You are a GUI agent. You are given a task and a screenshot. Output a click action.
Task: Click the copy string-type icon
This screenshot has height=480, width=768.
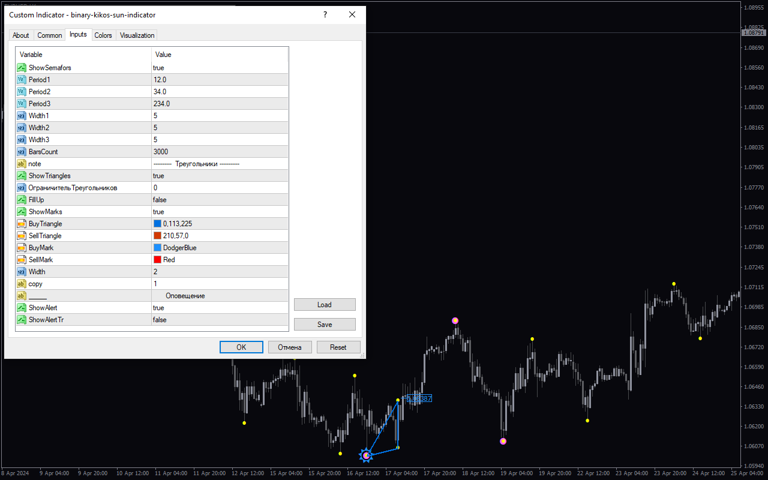pos(21,284)
